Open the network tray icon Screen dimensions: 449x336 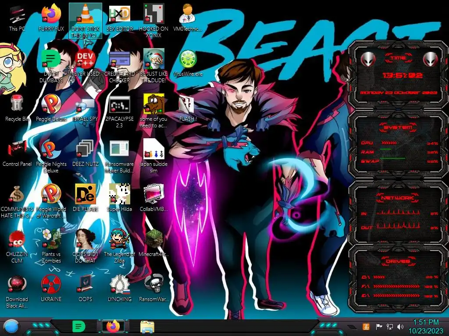(x=390, y=326)
